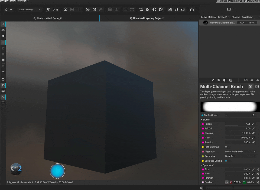260x190 pixels.
Task: Toggle the Backface Culling option
Action: point(226,161)
